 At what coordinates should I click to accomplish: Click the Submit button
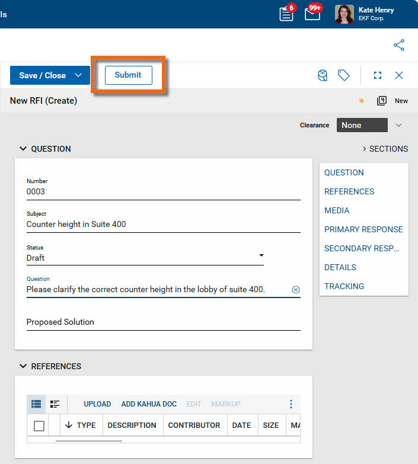point(128,75)
